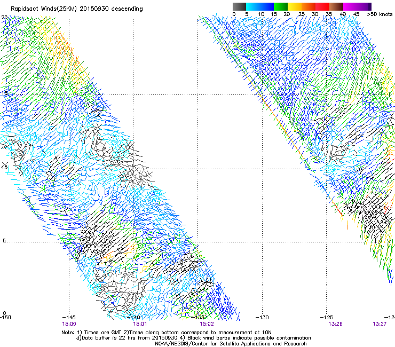Click the latitude axis label "20"
The height and width of the screenshot is (347, 395).
[x=4, y=18]
